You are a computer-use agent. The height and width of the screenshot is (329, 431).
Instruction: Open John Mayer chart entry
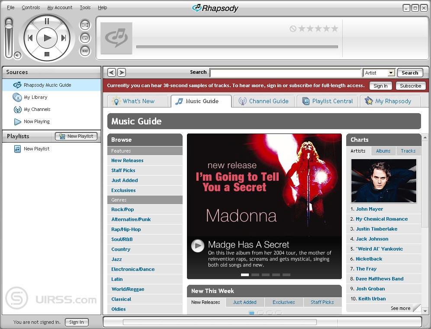[x=370, y=209]
